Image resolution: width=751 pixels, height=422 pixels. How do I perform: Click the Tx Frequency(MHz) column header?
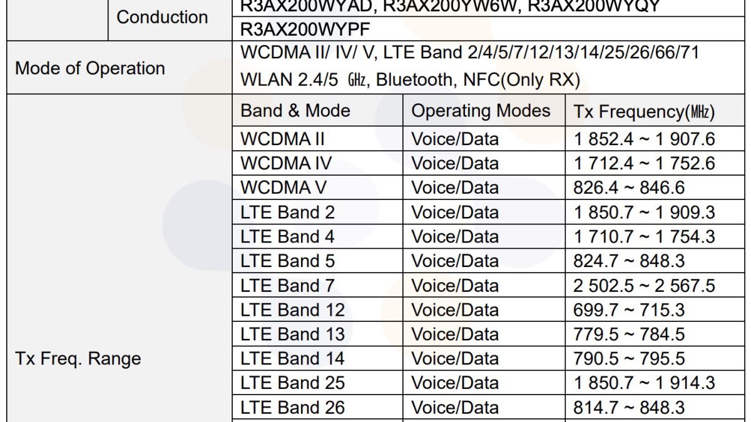coord(644,112)
